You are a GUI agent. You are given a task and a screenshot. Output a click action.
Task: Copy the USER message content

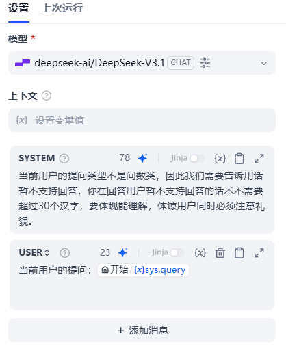pyautogui.click(x=239, y=252)
